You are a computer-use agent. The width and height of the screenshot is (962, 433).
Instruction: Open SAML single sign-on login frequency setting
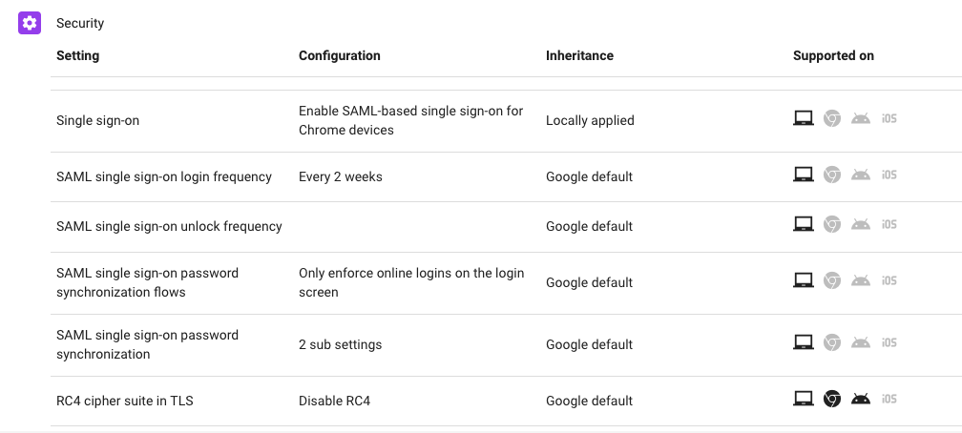click(164, 176)
